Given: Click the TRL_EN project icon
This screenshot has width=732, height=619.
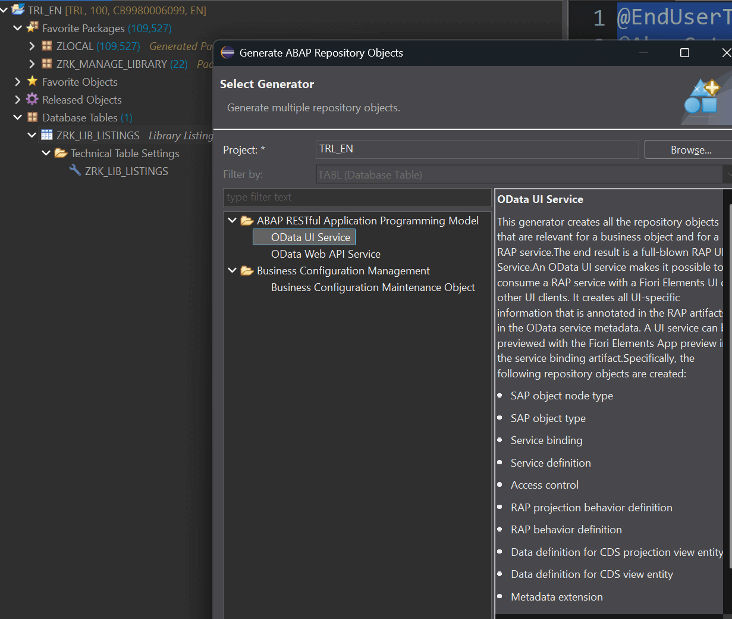Looking at the screenshot, I should pyautogui.click(x=18, y=10).
